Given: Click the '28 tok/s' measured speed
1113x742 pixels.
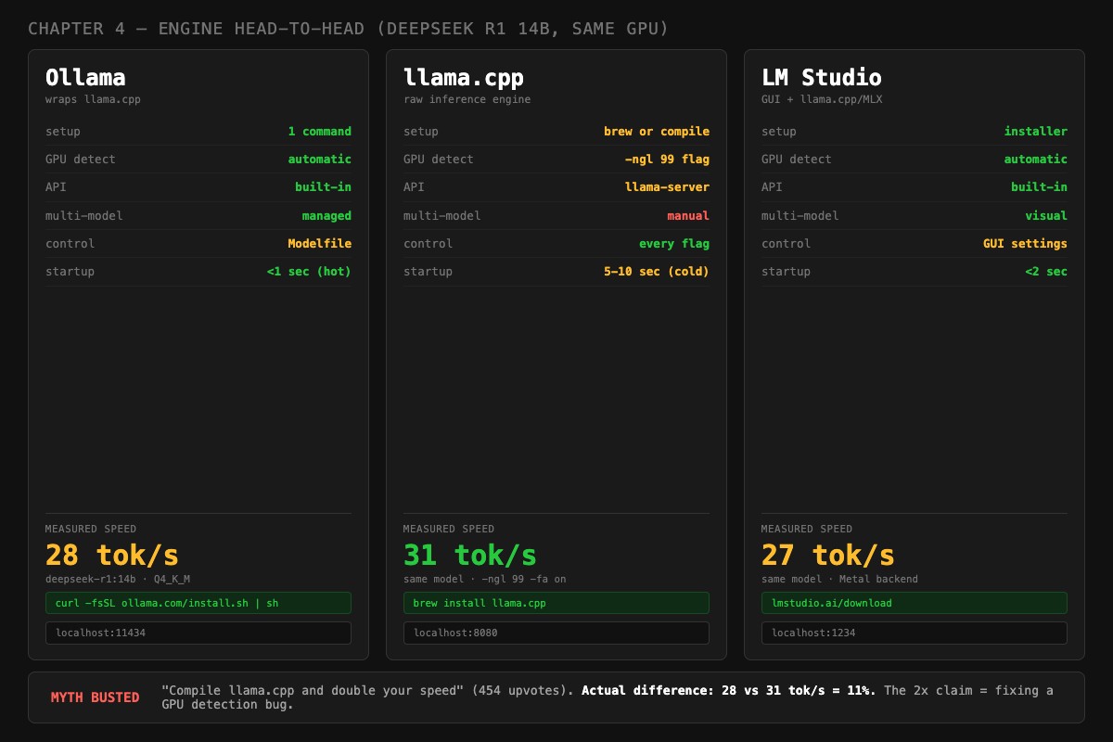Looking at the screenshot, I should [112, 556].
